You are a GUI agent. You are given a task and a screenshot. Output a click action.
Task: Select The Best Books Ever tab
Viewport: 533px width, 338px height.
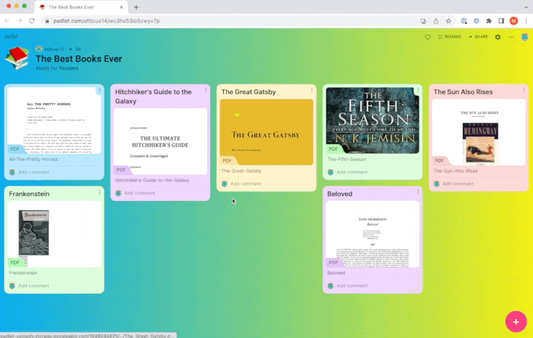81,7
